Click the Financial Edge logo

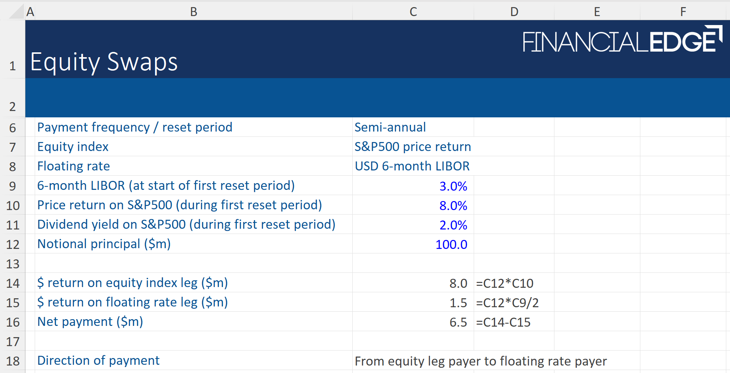tap(622, 40)
